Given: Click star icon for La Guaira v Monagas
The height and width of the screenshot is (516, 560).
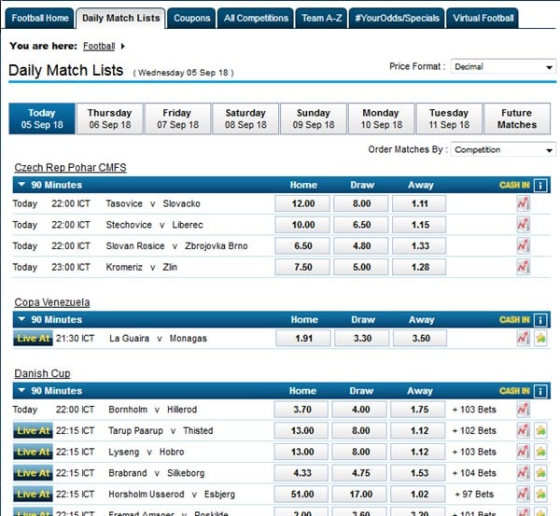Looking at the screenshot, I should (x=540, y=338).
